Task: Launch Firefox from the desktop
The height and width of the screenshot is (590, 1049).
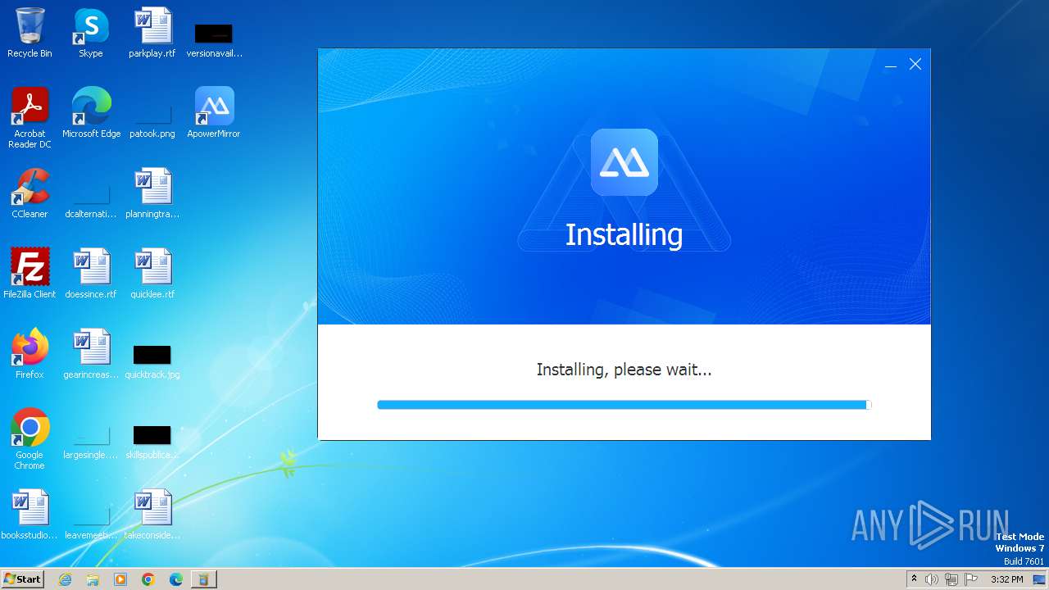Action: [x=30, y=354]
